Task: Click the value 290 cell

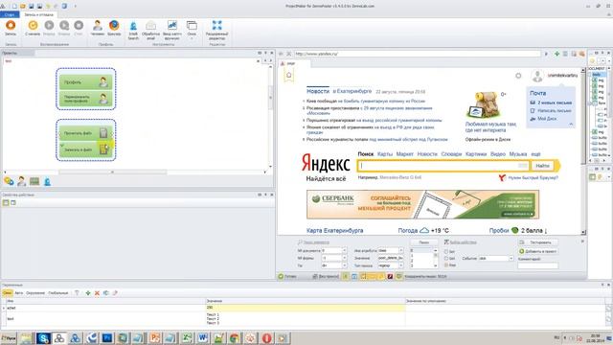Action: point(306,308)
